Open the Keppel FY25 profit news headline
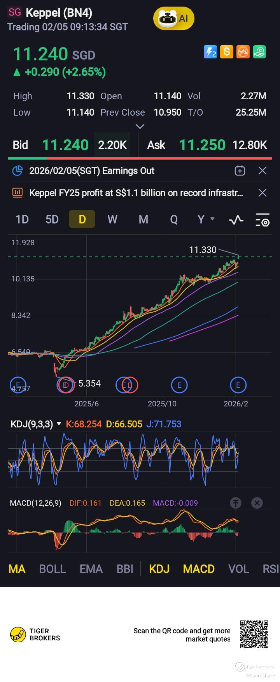Image resolution: width=280 pixels, height=682 pixels. coord(136,193)
